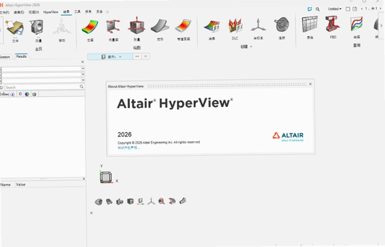Open the Edit (E) menu
The height and width of the screenshot is (247, 385).
[x=19, y=12]
